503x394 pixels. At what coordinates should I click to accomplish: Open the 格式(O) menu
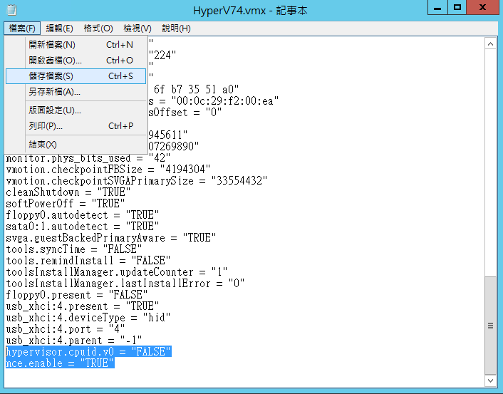(x=98, y=28)
